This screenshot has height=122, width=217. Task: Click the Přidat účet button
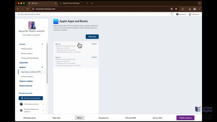coord(92,37)
